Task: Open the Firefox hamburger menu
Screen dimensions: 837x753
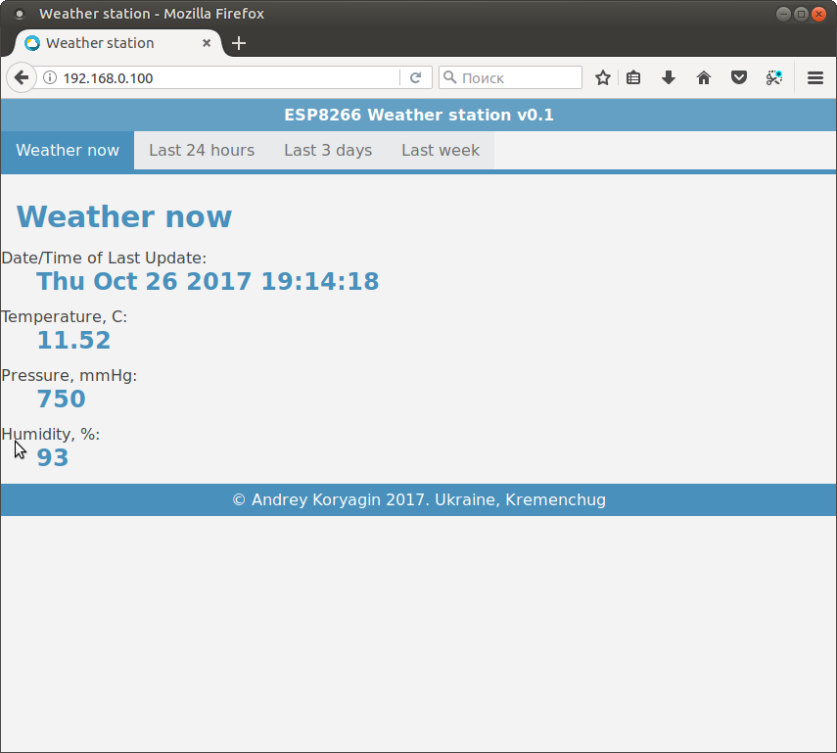Action: [814, 77]
